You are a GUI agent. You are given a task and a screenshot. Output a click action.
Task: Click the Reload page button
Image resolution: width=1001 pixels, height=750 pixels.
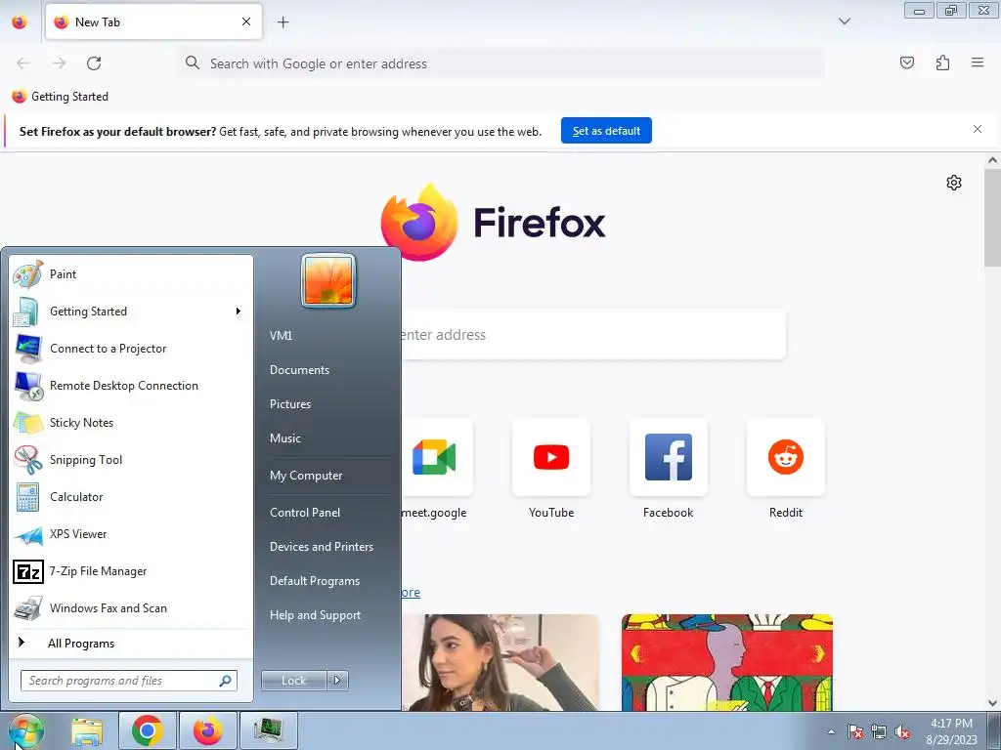(x=94, y=63)
